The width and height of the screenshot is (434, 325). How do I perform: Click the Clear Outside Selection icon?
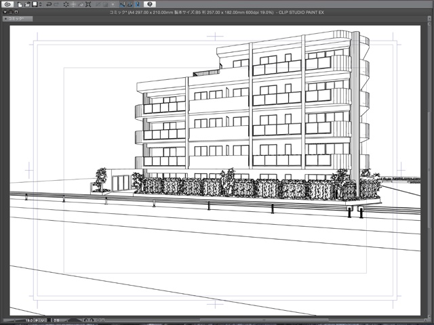(73, 5)
